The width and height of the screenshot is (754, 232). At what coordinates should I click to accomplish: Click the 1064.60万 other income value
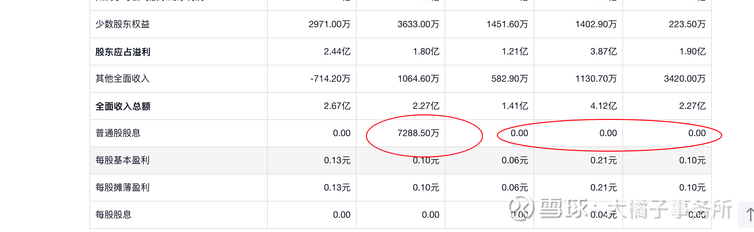pos(418,79)
